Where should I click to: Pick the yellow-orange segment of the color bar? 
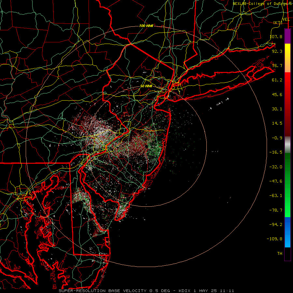[x=287, y=58]
